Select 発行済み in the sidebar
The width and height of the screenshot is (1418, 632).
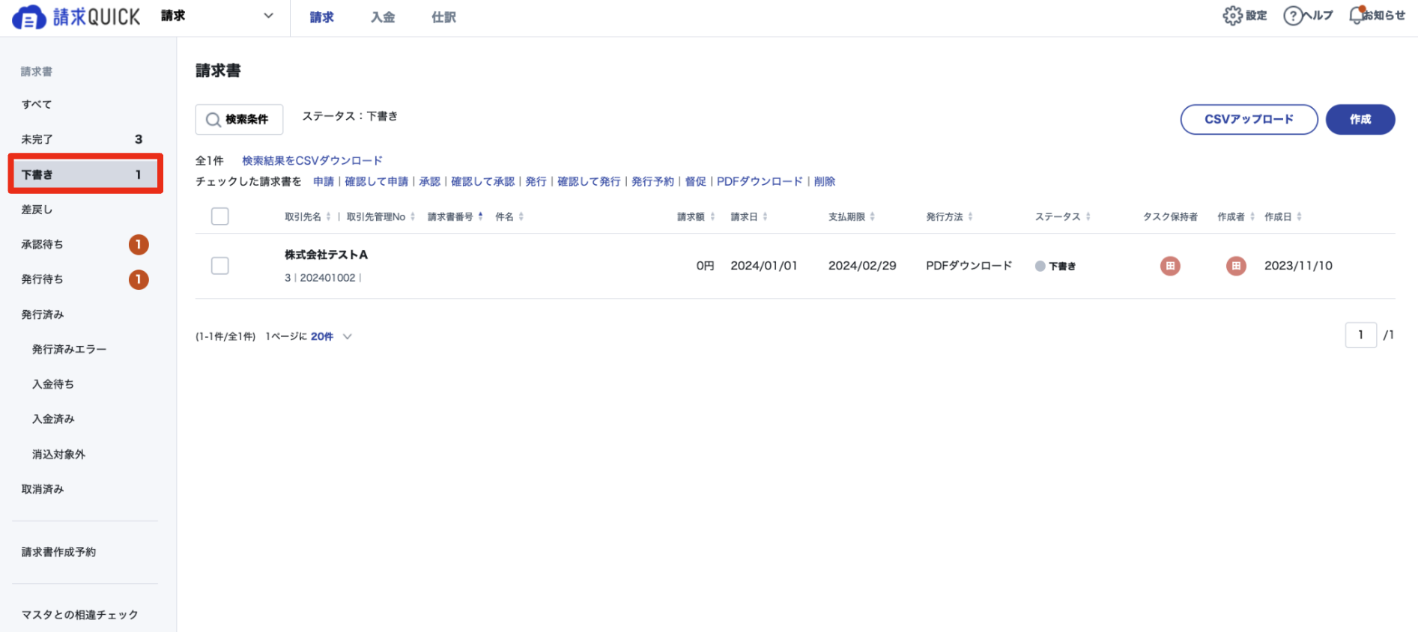click(43, 315)
